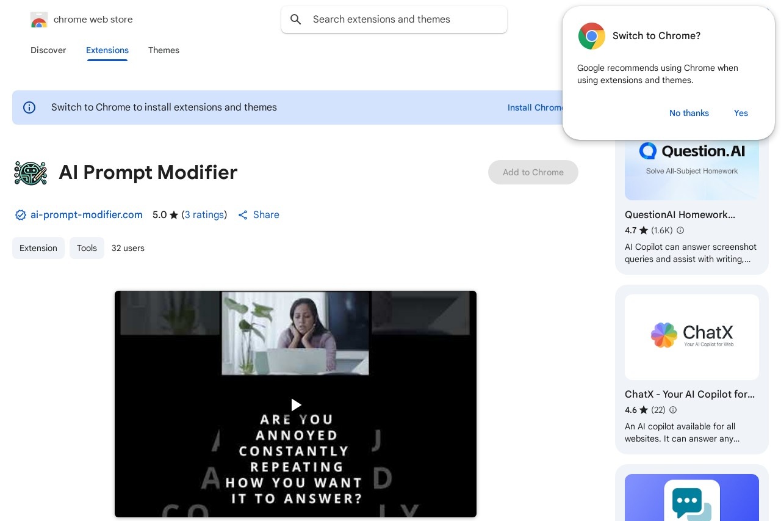The width and height of the screenshot is (781, 521).
Task: Play the extension promo video
Action: (296, 404)
